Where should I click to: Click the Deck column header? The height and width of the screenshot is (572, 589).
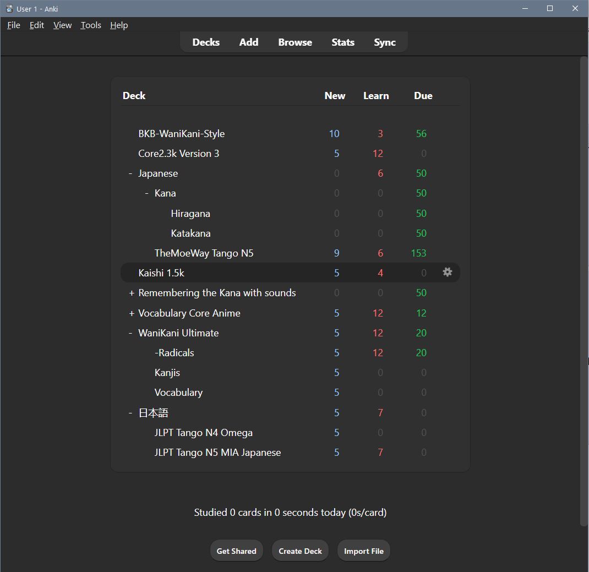(x=134, y=96)
